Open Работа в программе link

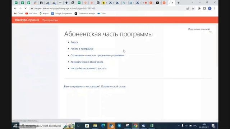pyautogui.click(x=82, y=49)
